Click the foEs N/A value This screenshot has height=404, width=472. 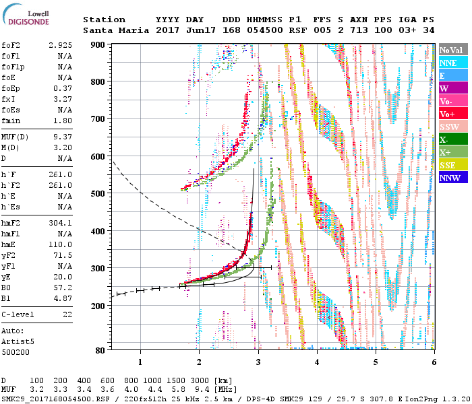coord(65,110)
